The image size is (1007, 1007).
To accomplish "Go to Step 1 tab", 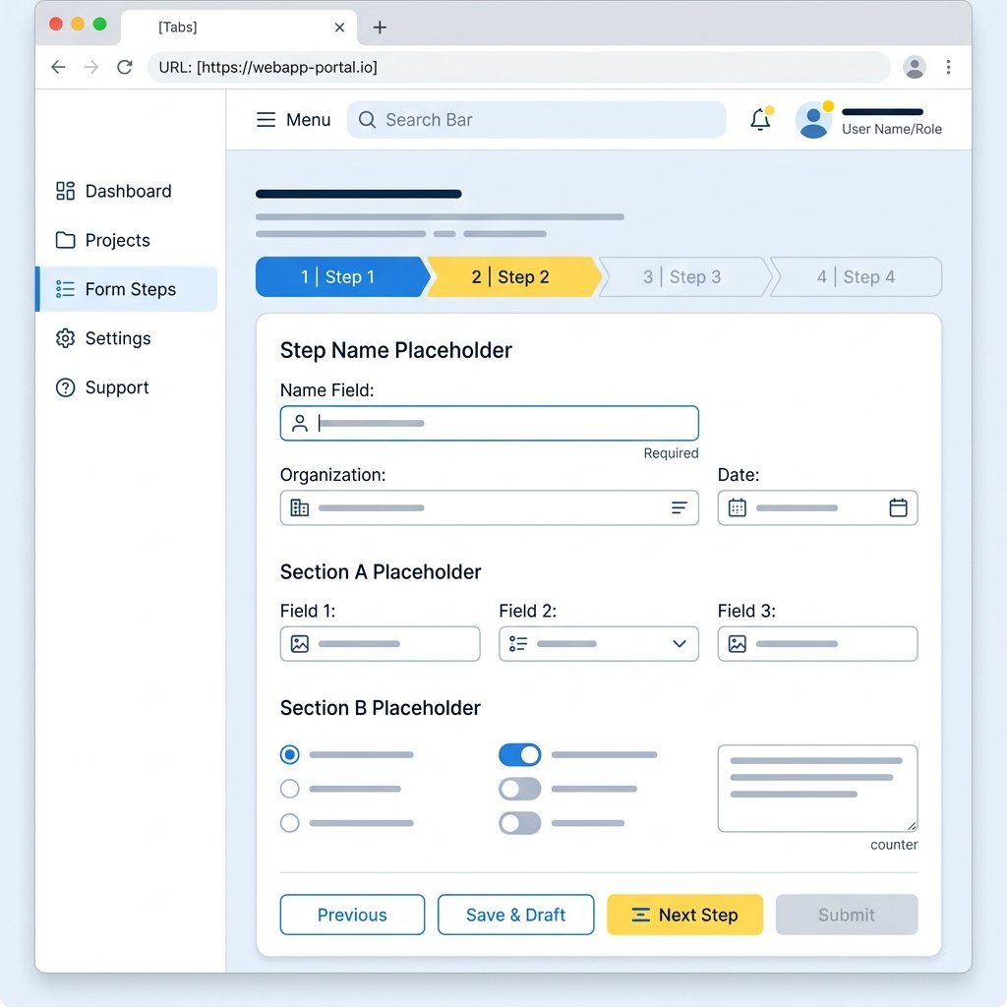I will [x=342, y=276].
